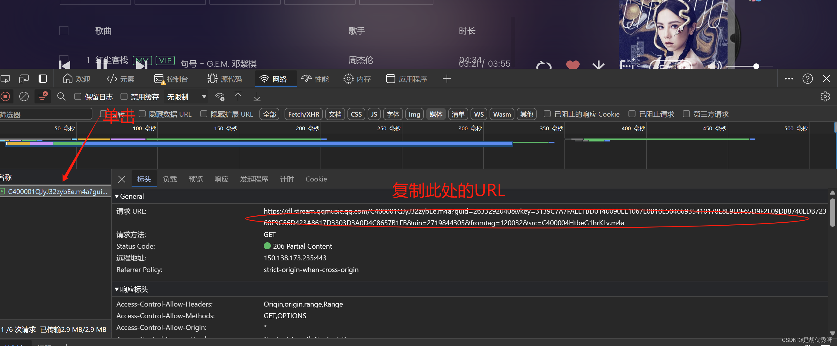The width and height of the screenshot is (837, 346).
Task: Toggle blocked response cookies (已阻止的响应 Cookie) checkbox
Action: pos(547,114)
